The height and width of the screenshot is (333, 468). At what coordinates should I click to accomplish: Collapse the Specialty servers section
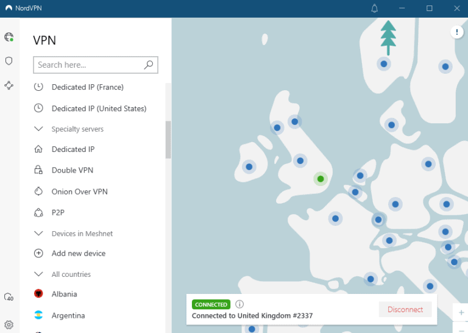click(x=39, y=129)
